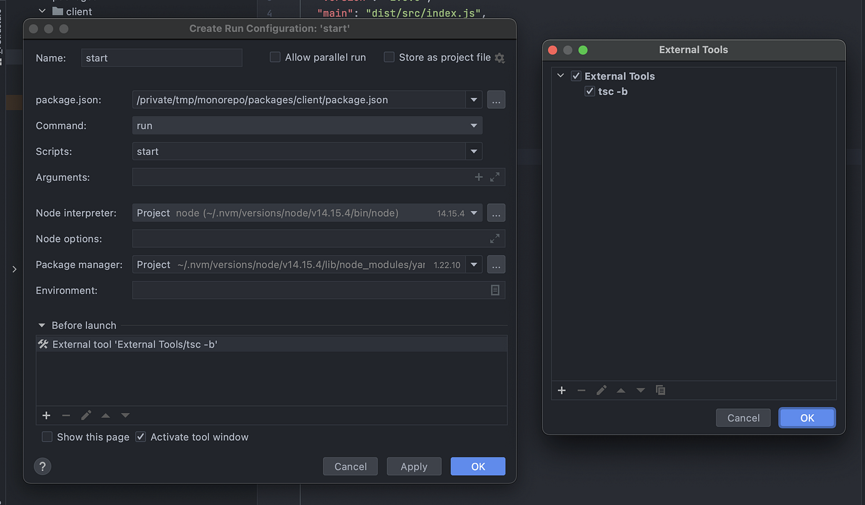Click the add icon in External Tools toolbar

click(562, 390)
